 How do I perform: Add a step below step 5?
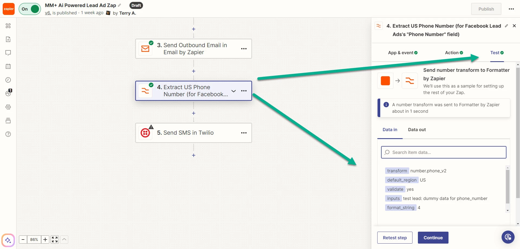194,155
